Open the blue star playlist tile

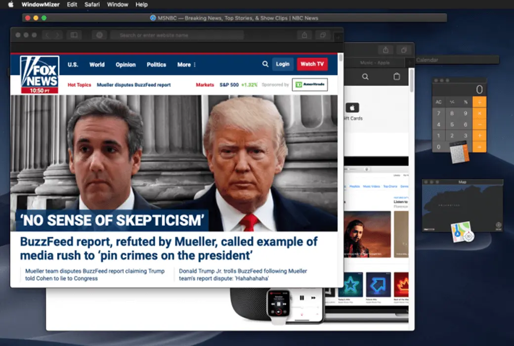pos(350,284)
